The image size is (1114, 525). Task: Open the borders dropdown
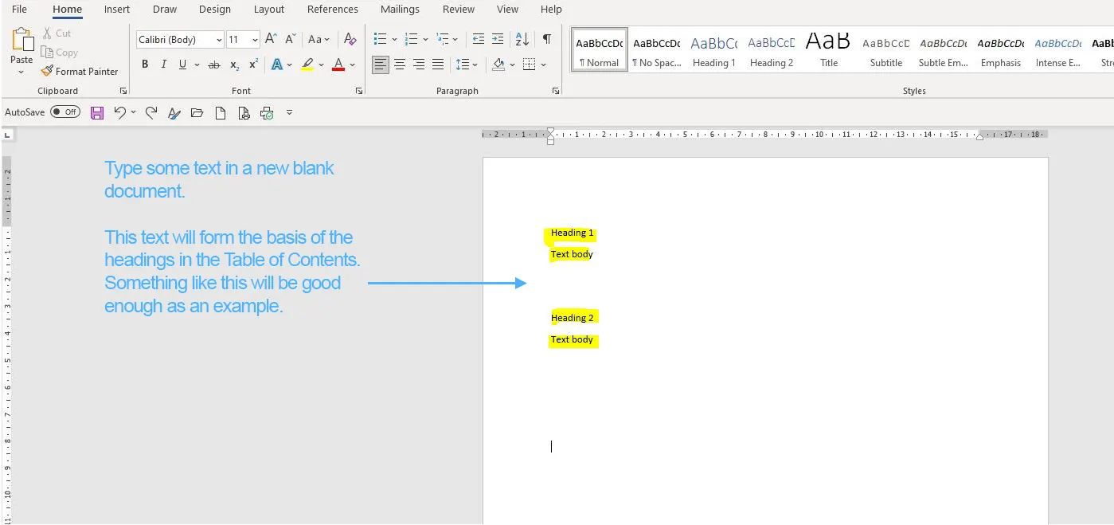point(544,65)
